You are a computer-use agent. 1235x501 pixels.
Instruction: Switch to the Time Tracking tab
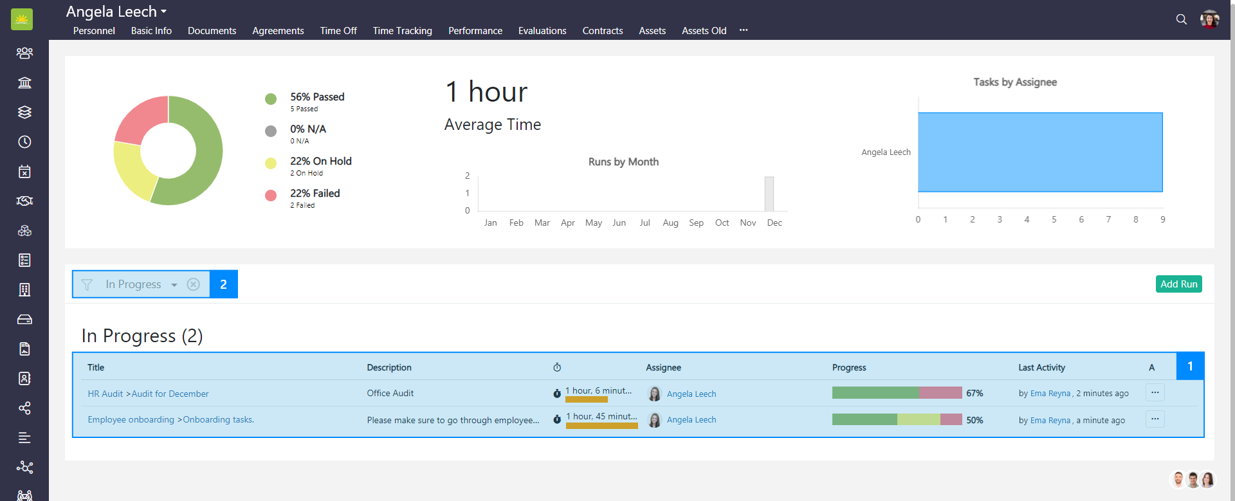[x=402, y=31]
